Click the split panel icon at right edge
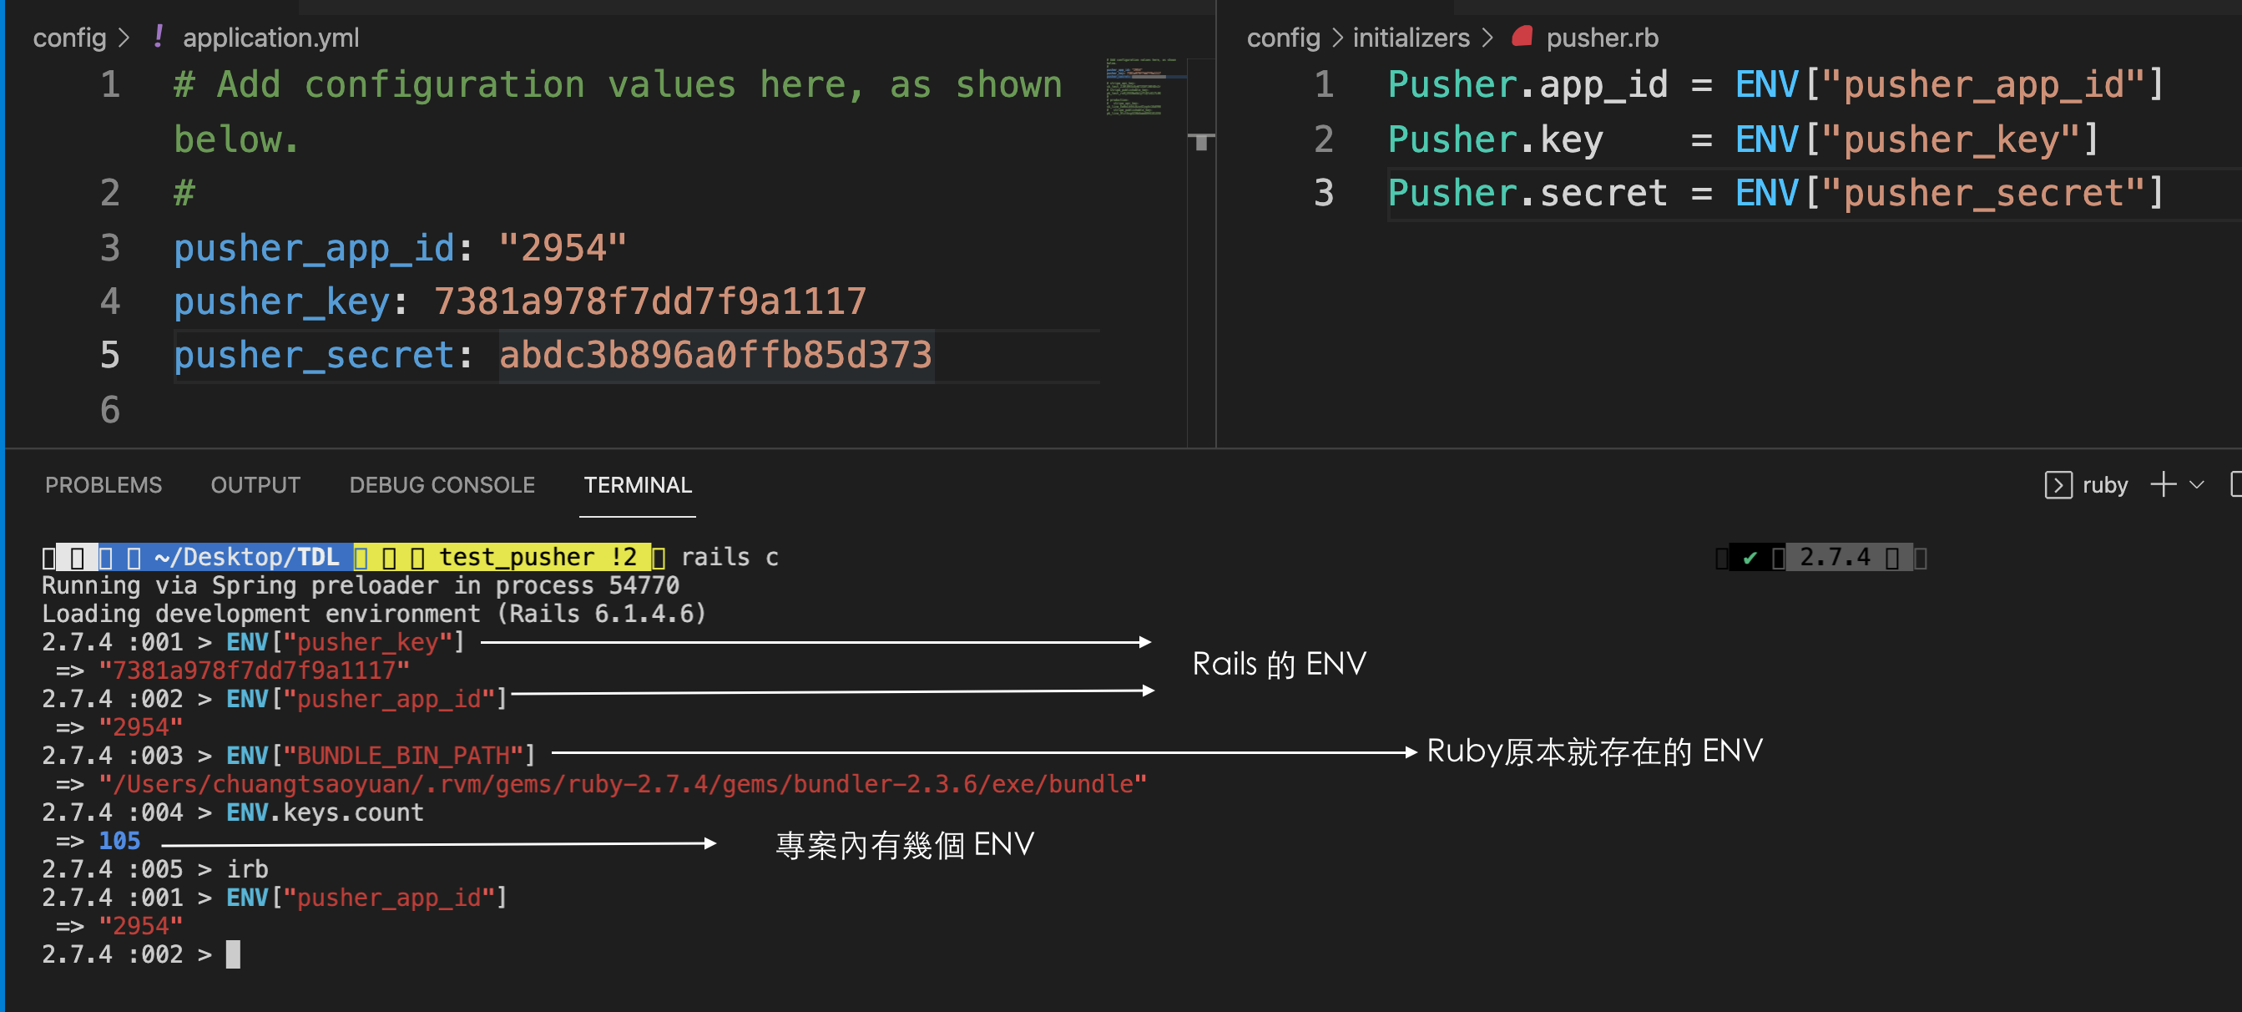Viewport: 2242px width, 1012px height. click(2236, 484)
